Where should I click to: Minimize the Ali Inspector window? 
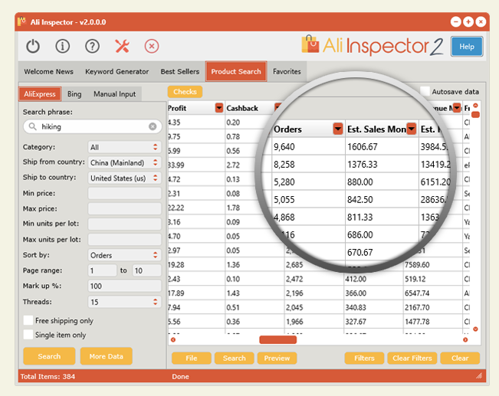456,21
